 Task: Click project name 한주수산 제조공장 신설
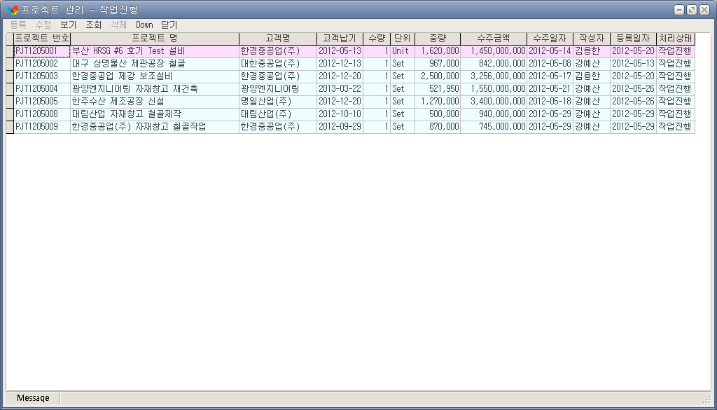(155, 101)
